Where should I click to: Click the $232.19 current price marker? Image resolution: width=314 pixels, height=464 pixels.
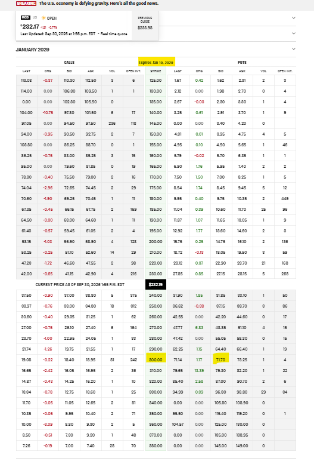[x=156, y=284]
